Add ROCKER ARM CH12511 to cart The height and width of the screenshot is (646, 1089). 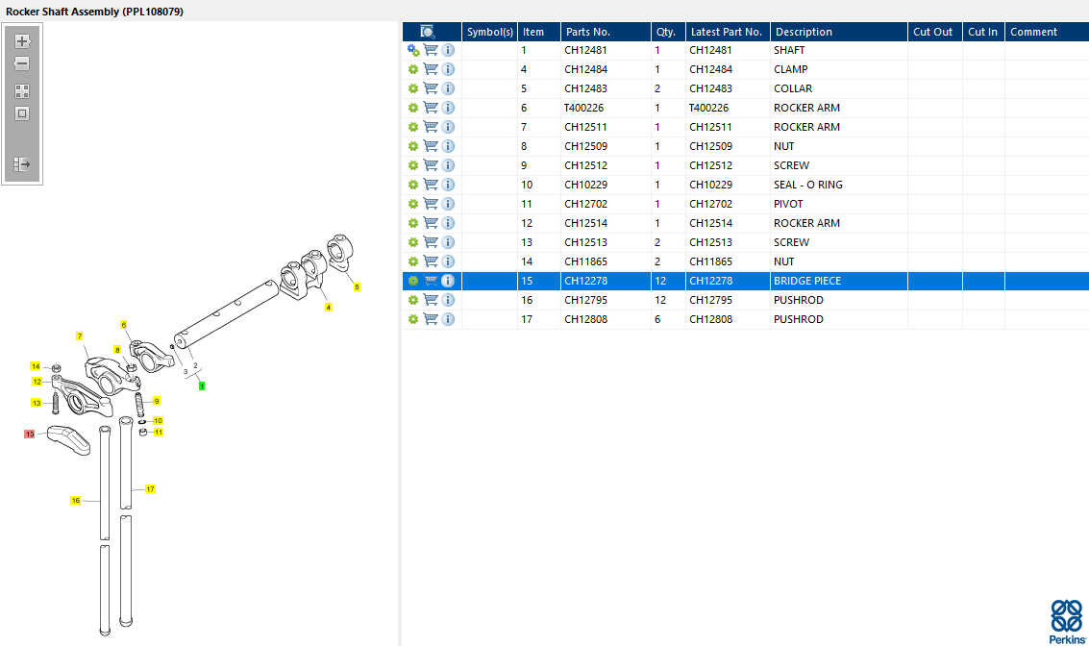click(431, 127)
